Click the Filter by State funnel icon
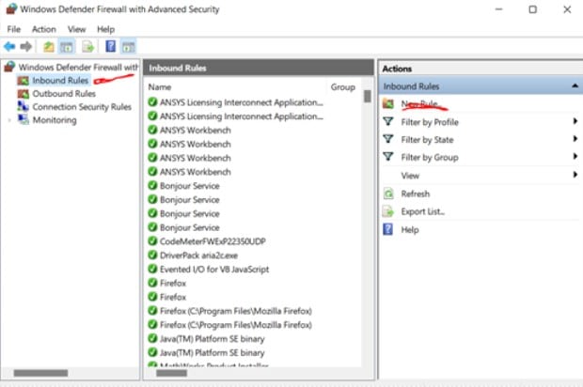This screenshot has width=583, height=387. click(x=387, y=139)
